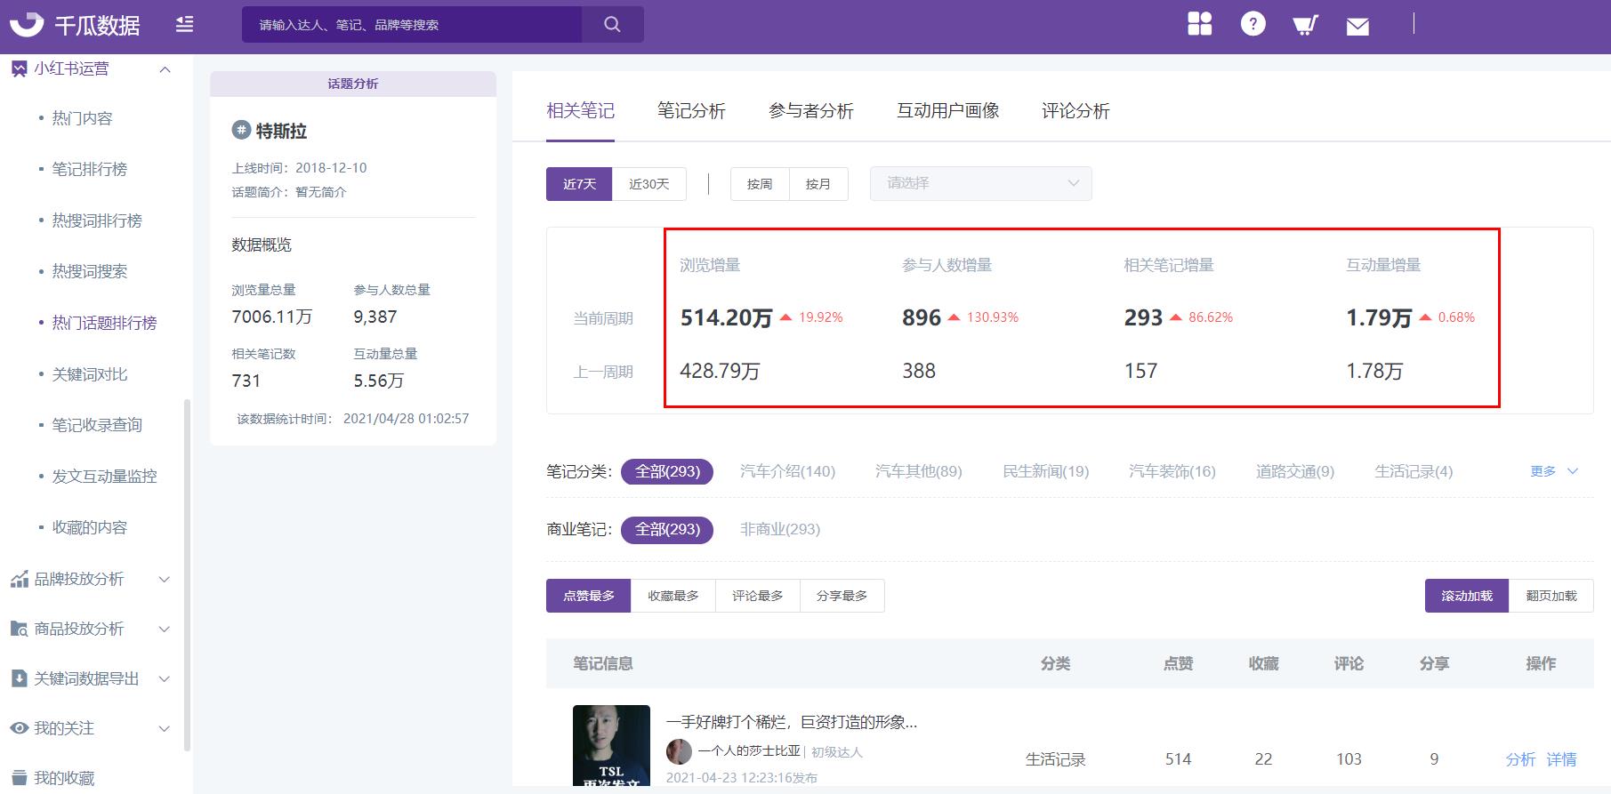Click the hashtag icon beside 特斯拉
The width and height of the screenshot is (1611, 794).
pyautogui.click(x=241, y=130)
